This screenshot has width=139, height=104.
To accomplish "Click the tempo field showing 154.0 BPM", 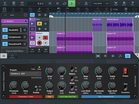I will coord(97,4).
